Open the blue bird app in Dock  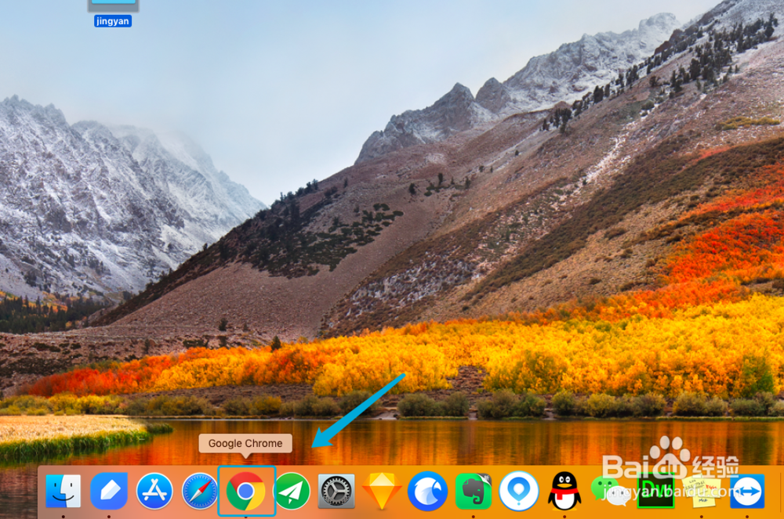(x=427, y=491)
